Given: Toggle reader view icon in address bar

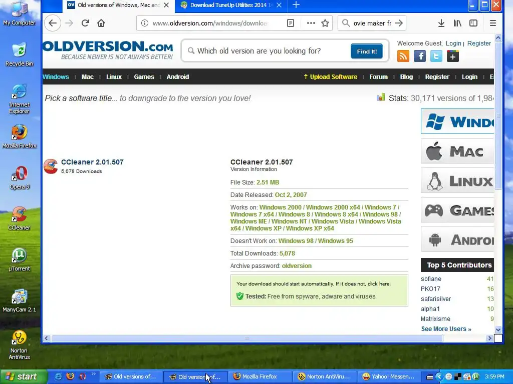Looking at the screenshot, I should pos(291,23).
